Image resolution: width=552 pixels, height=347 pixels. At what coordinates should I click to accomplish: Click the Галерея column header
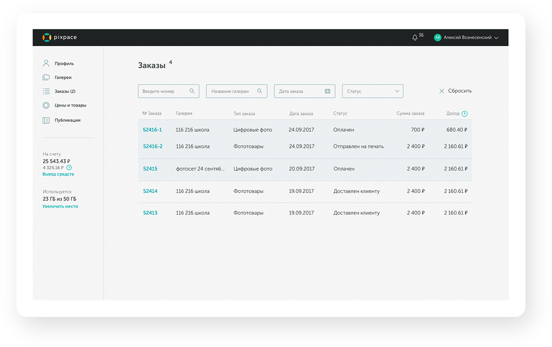click(184, 113)
